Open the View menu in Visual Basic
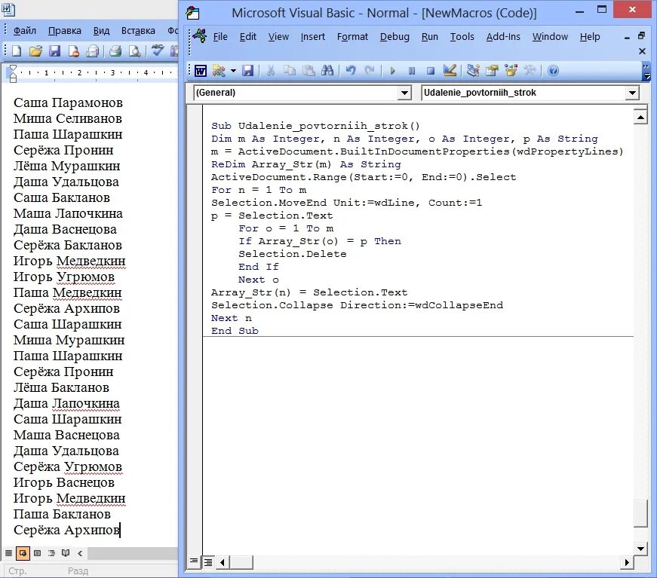This screenshot has height=578, width=657. (278, 37)
